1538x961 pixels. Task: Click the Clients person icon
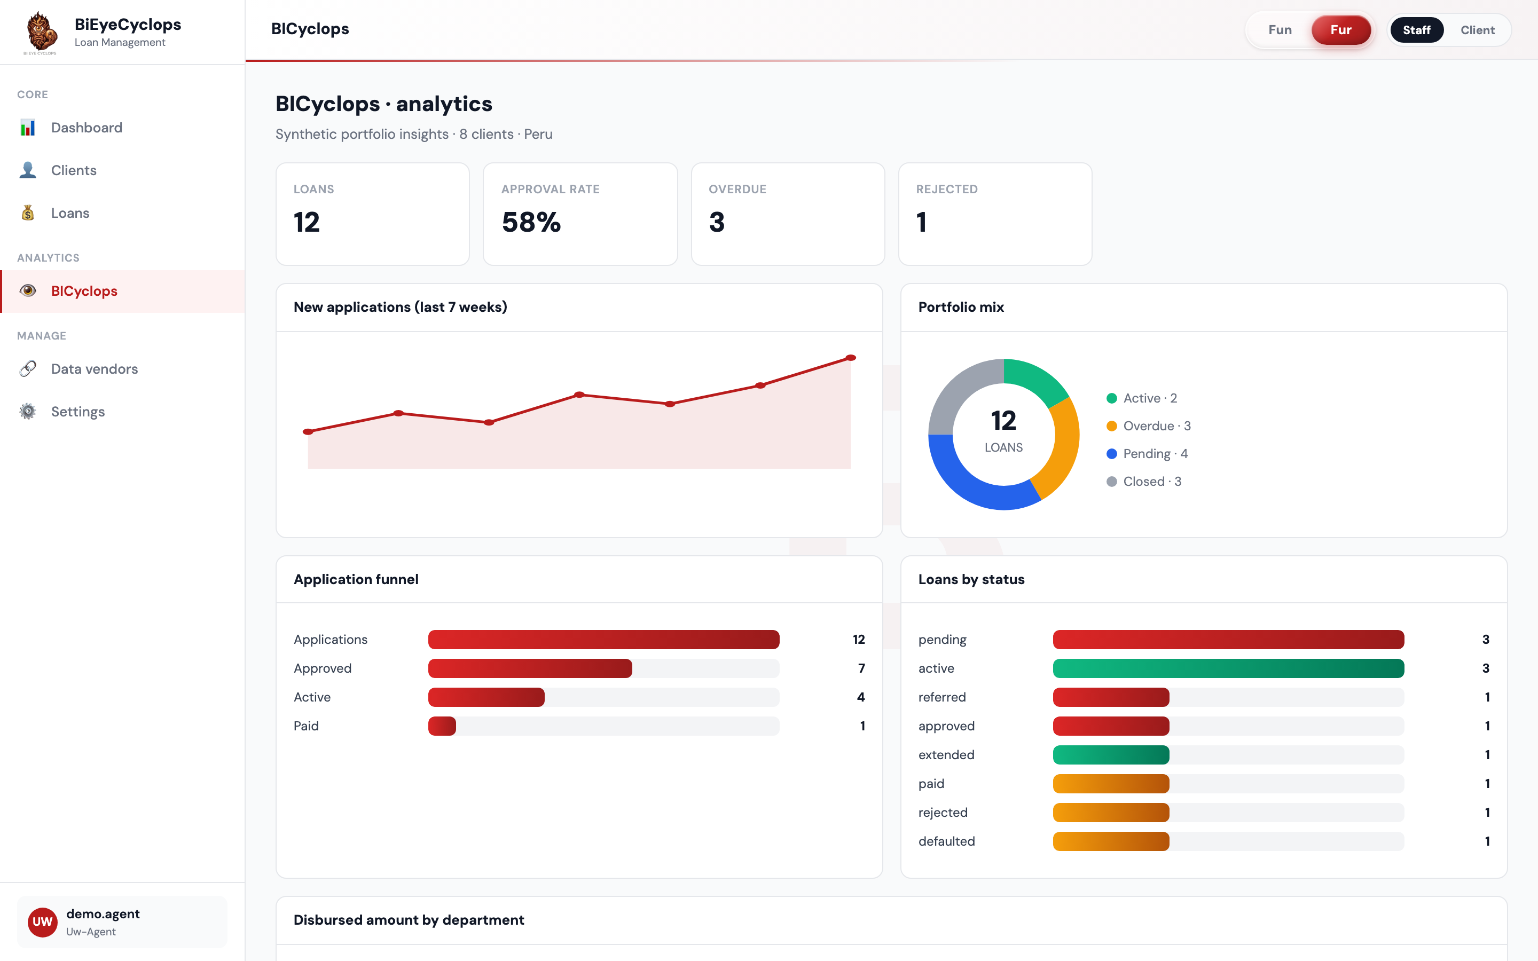pos(27,170)
